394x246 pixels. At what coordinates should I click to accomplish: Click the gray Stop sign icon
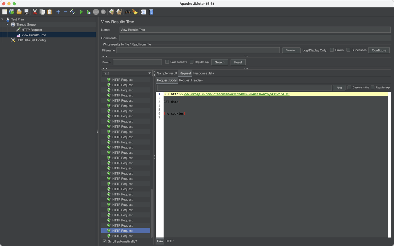pyautogui.click(x=96, y=12)
